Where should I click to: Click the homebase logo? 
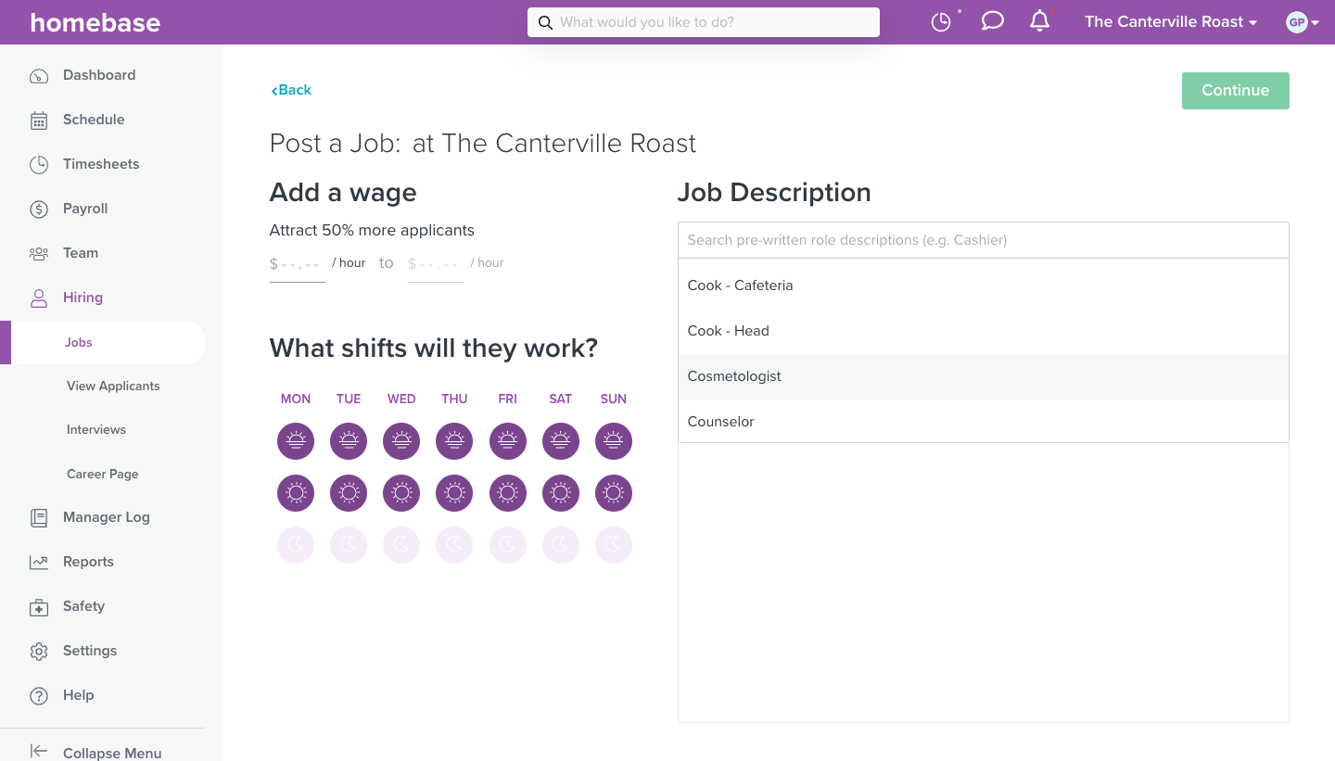(95, 22)
